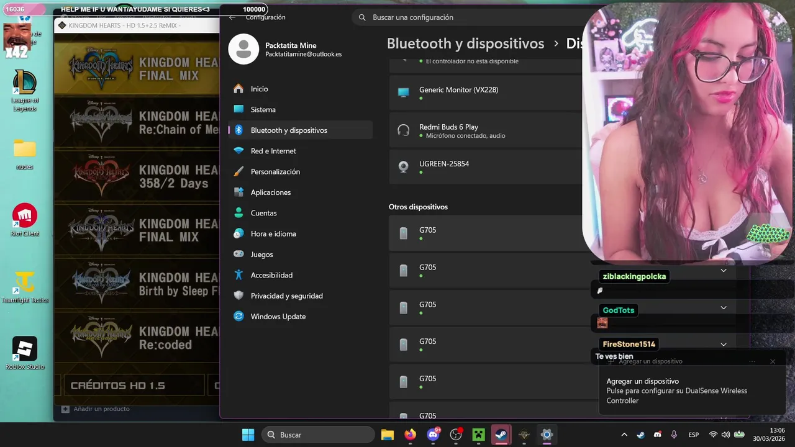Click the taskbar Buscar search box

(x=318, y=435)
